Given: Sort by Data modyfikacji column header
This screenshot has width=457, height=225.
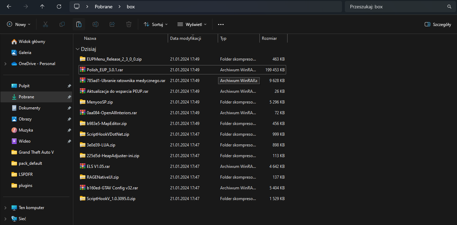Looking at the screenshot, I should click(x=185, y=38).
